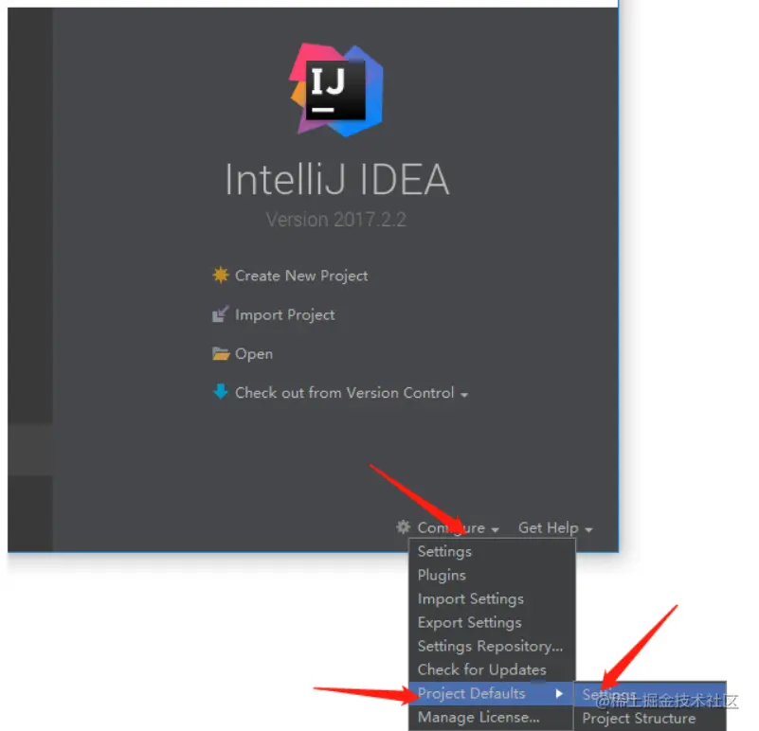759x731 pixels.
Task: Click the IntelliJ IDEA title text
Action: click(x=337, y=180)
